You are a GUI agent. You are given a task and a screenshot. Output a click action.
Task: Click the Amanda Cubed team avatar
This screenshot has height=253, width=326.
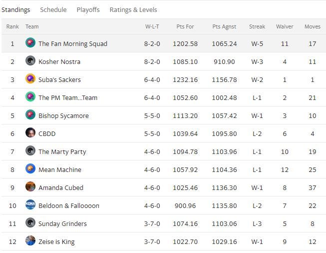[30, 187]
